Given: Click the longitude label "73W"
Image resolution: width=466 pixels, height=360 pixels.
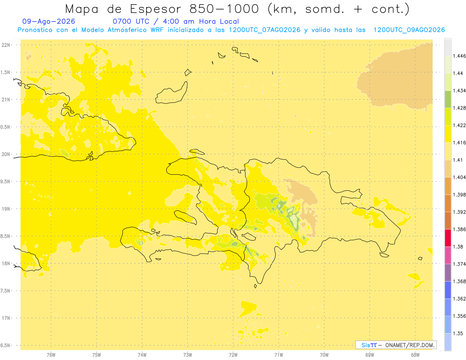Looking at the screenshot, I should 188,355.
